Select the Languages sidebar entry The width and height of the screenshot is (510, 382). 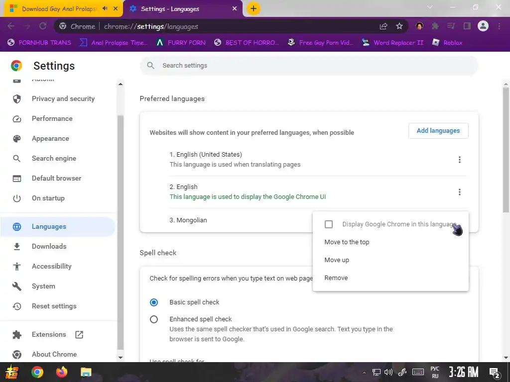click(x=58, y=226)
